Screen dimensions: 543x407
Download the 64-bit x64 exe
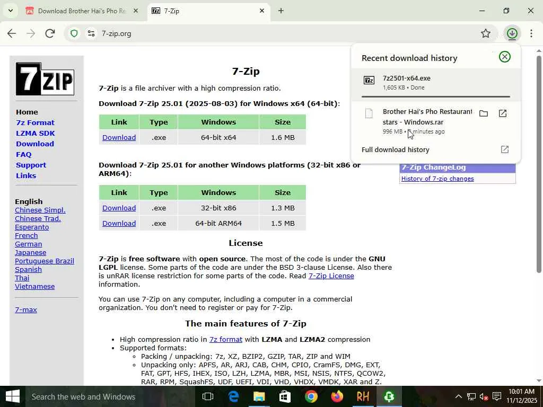pos(119,137)
